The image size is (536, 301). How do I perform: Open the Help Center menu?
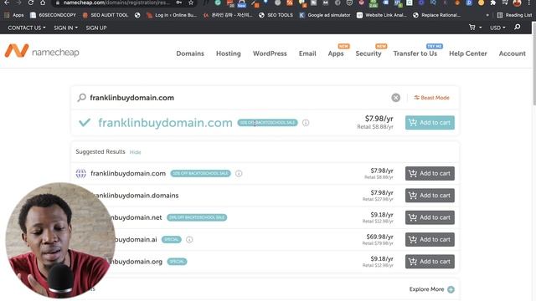[x=468, y=54]
